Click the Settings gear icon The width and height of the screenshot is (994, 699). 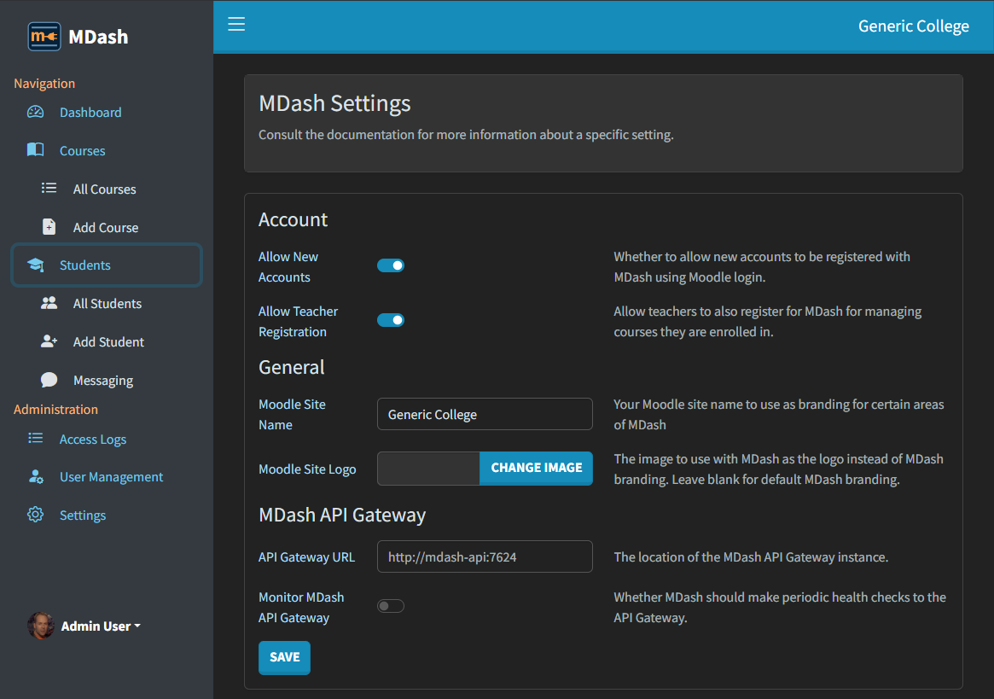tap(36, 515)
